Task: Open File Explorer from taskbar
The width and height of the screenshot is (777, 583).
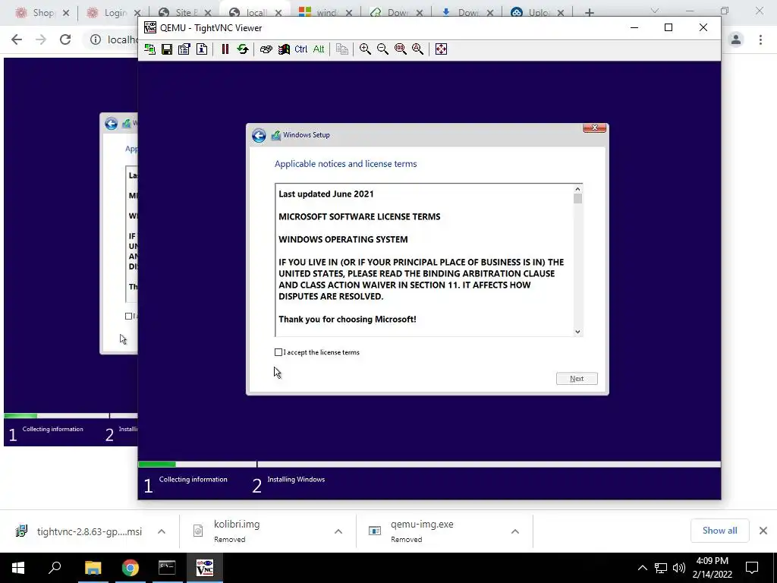Action: pos(93,568)
